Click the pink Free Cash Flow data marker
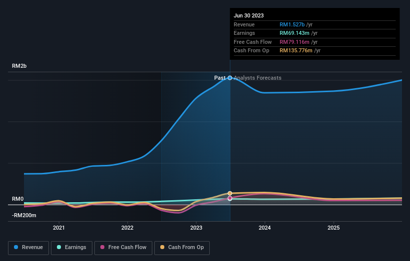Image resolution: width=410 pixels, height=261 pixels. click(230, 198)
